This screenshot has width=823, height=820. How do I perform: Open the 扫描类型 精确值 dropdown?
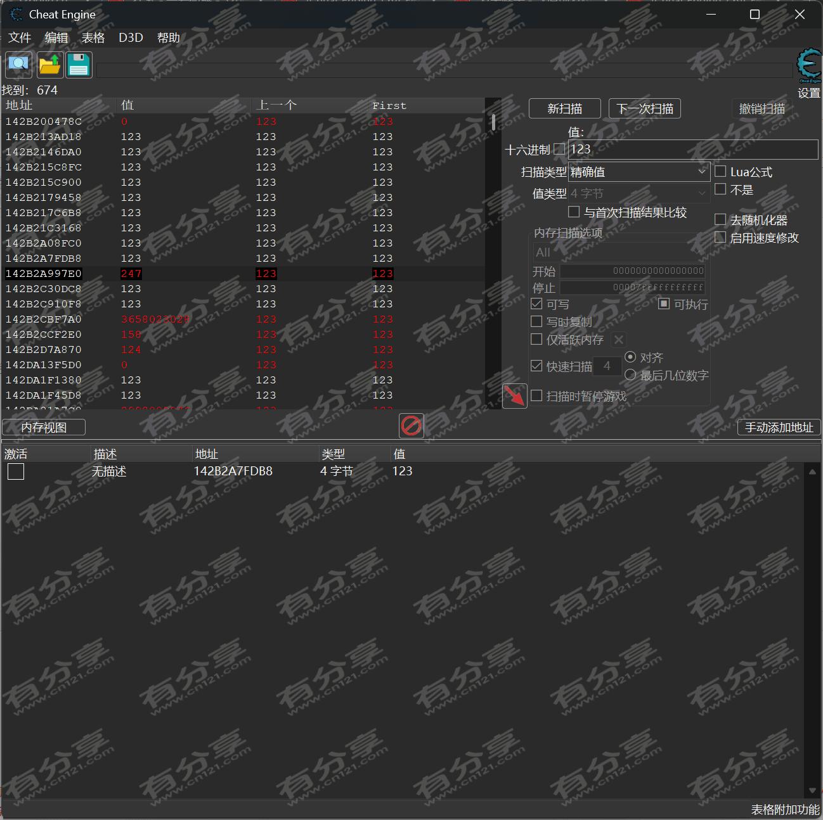639,172
